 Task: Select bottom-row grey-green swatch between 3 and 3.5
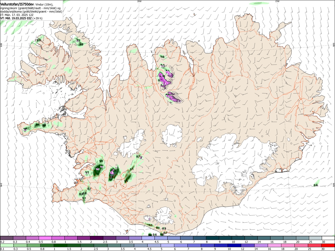[x=114, y=246]
